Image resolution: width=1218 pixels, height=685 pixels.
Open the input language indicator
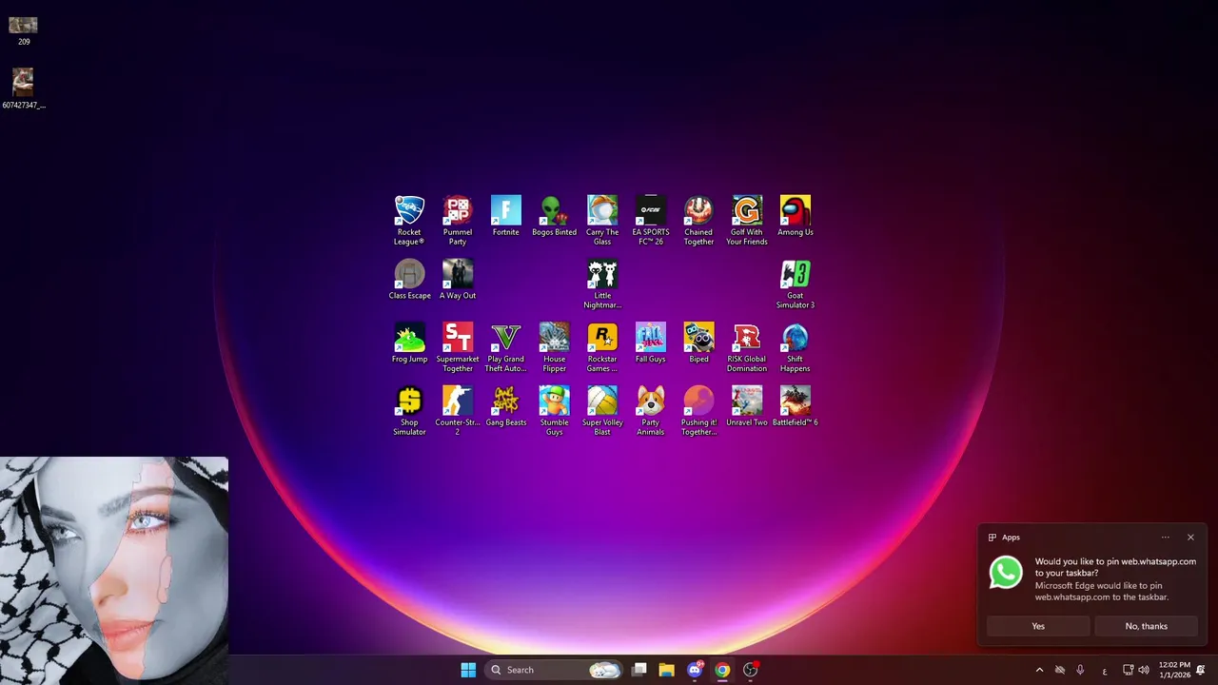click(x=1105, y=671)
